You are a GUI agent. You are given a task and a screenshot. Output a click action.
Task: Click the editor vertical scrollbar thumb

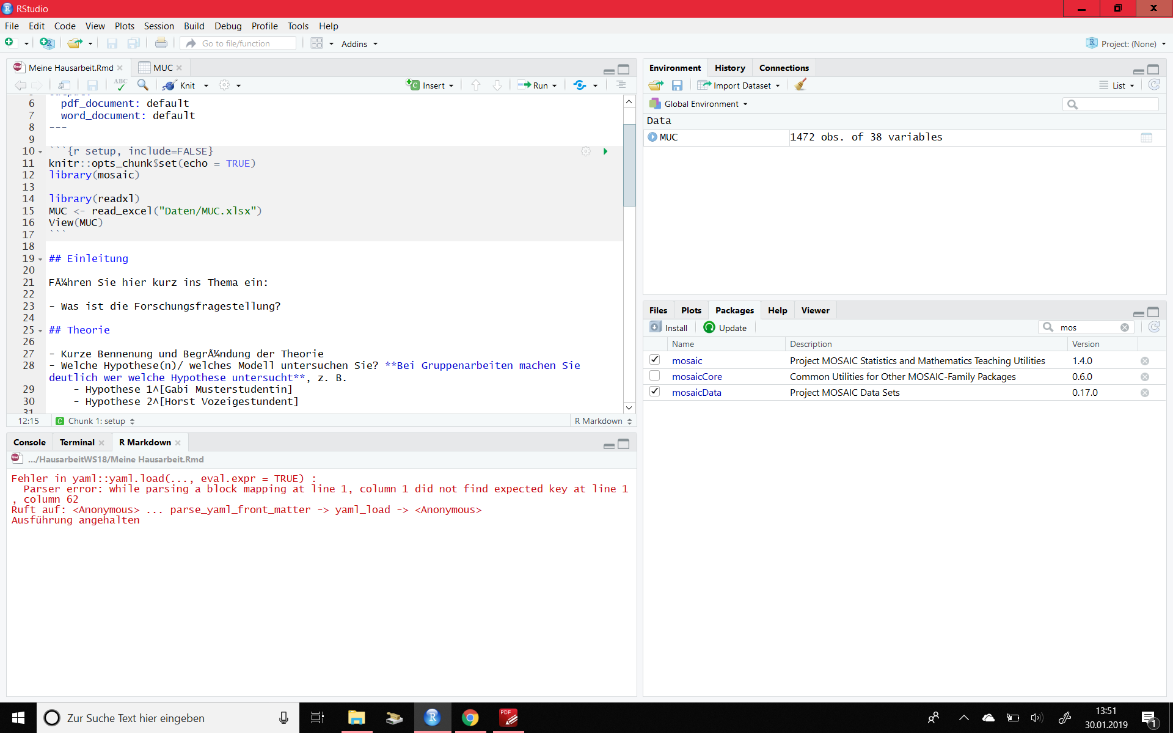point(629,165)
